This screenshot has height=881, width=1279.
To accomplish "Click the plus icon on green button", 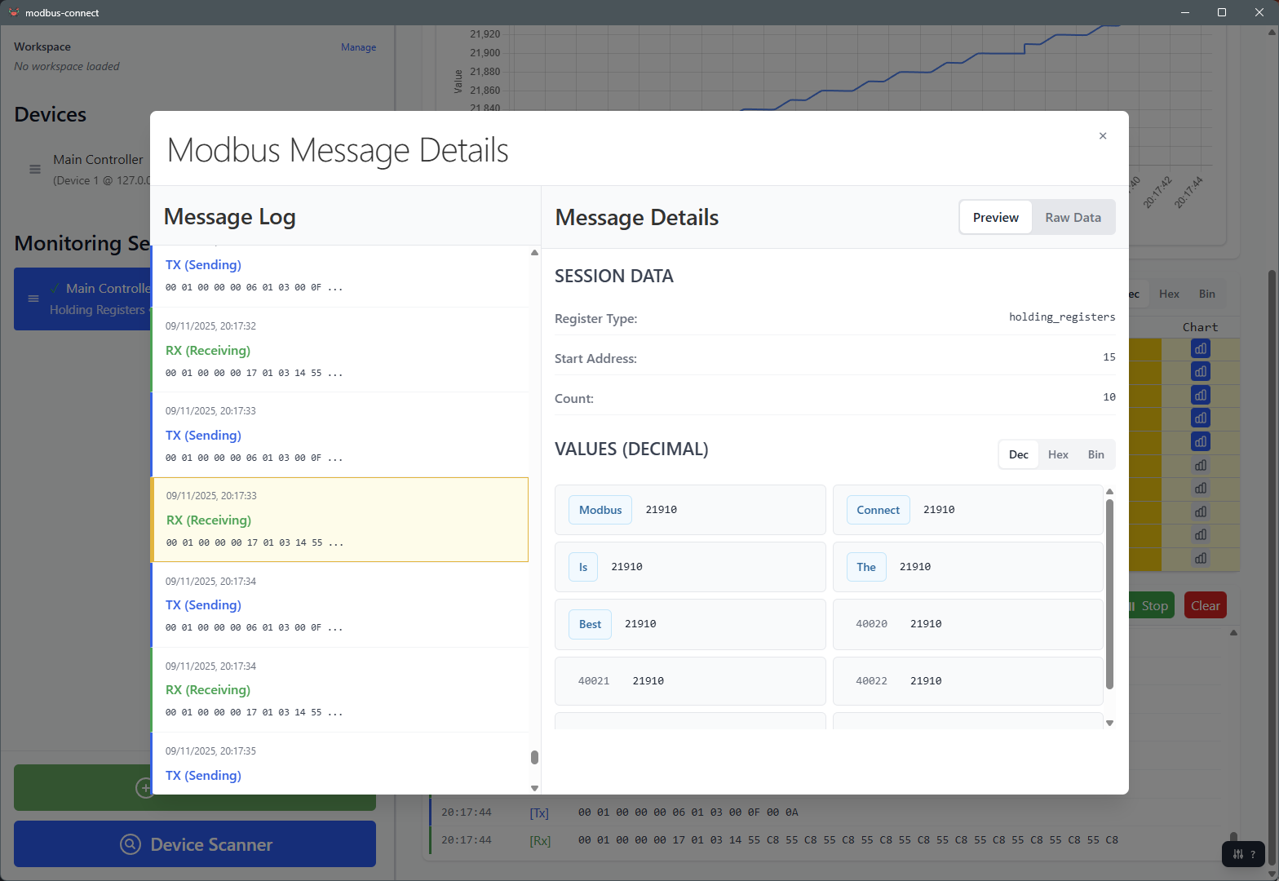I will point(144,788).
